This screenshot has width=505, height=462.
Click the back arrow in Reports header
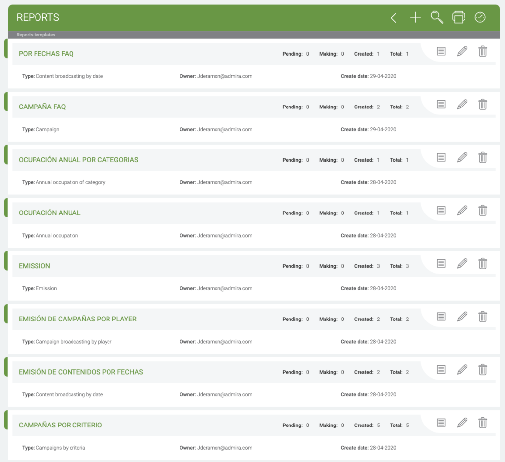click(393, 18)
